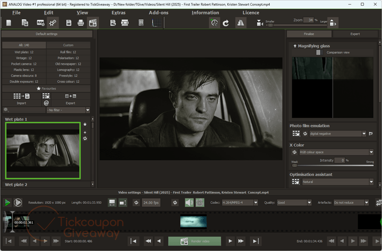Screen dimensions: 382x251
Task: Click the film frame icon in toolbar
Action: [125, 23]
